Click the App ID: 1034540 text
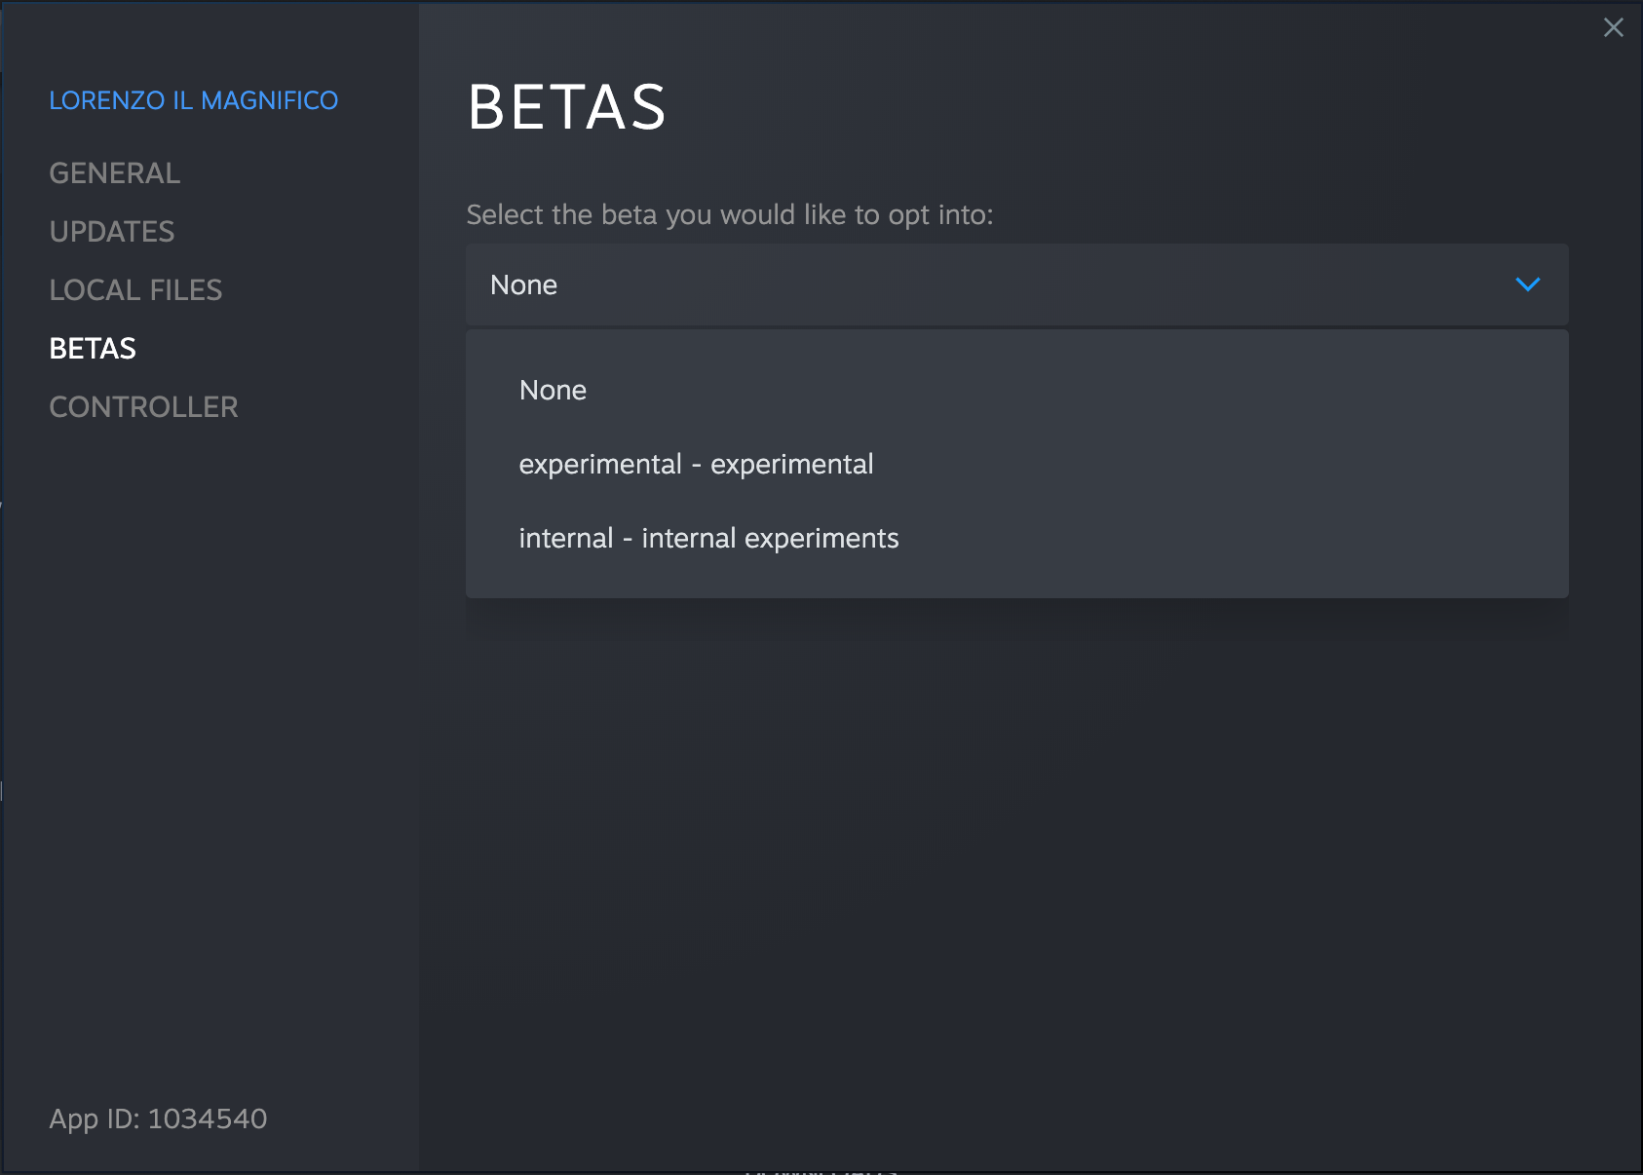Image resolution: width=1643 pixels, height=1175 pixels. [x=158, y=1118]
